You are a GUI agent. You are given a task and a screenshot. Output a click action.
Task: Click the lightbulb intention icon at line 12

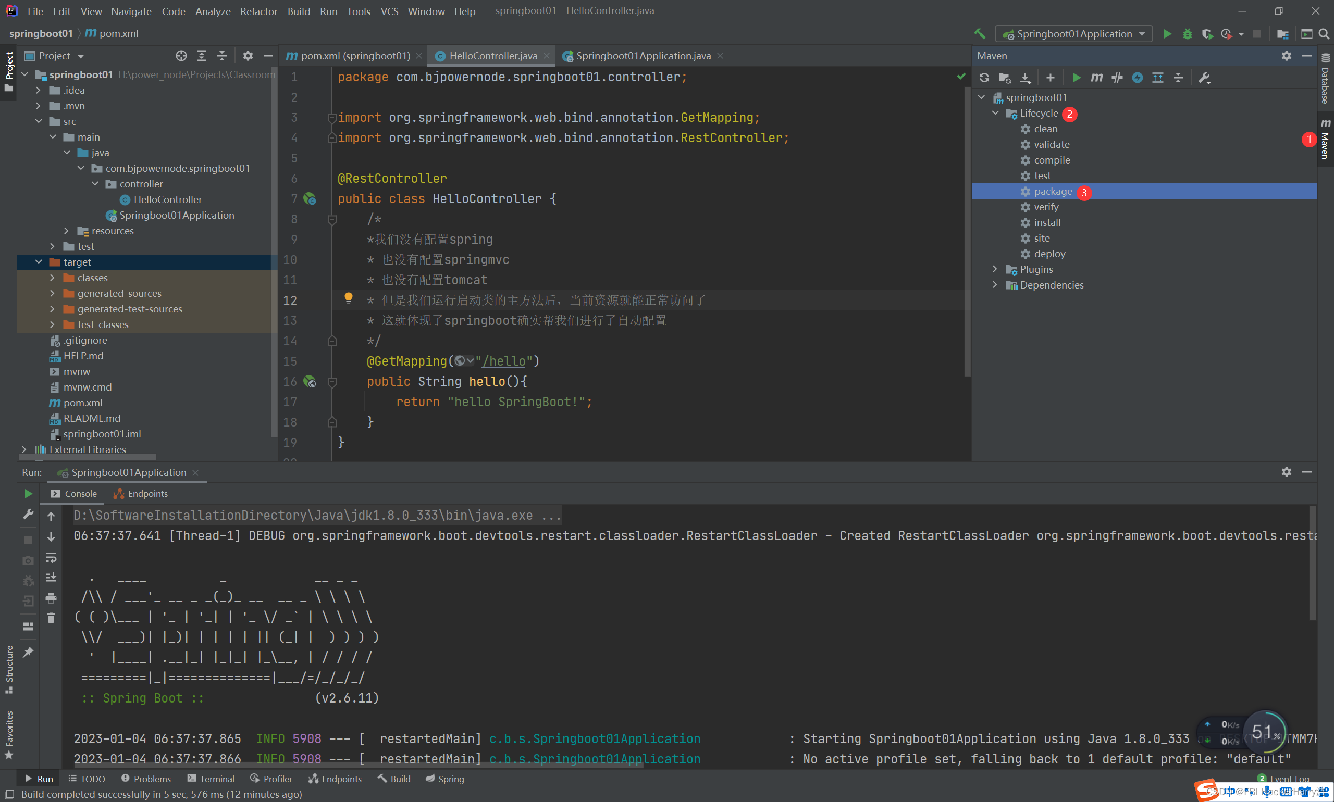coord(348,298)
